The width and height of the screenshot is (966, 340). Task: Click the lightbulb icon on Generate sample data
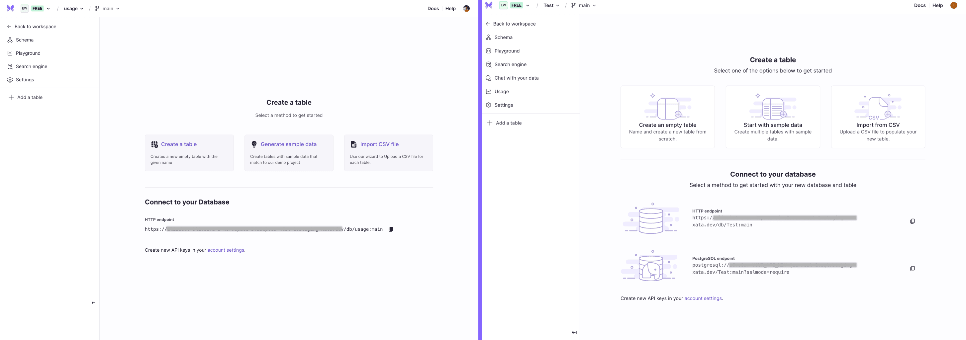pyautogui.click(x=254, y=144)
